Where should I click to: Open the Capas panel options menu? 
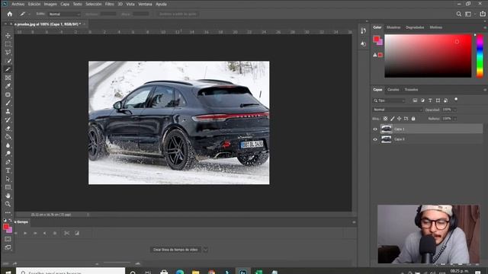tap(485, 90)
